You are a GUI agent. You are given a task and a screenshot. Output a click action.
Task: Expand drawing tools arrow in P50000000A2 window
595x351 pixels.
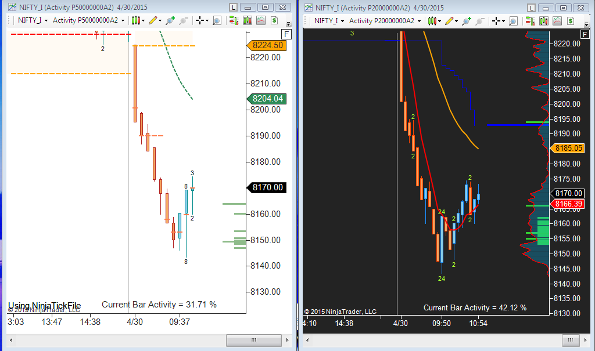(160, 21)
